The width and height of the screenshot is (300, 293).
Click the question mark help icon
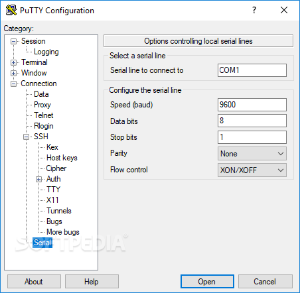coord(254,10)
